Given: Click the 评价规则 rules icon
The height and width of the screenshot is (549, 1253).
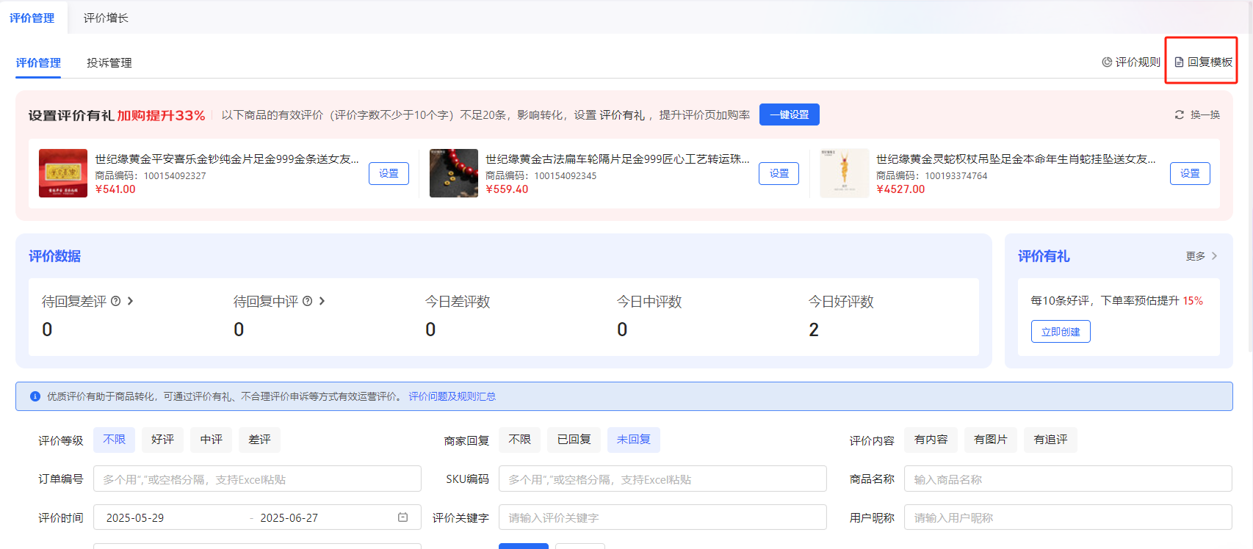Looking at the screenshot, I should [1107, 62].
